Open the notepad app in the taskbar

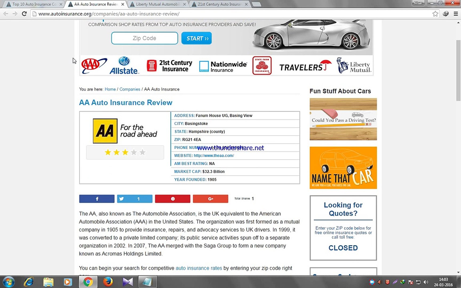[x=147, y=282]
